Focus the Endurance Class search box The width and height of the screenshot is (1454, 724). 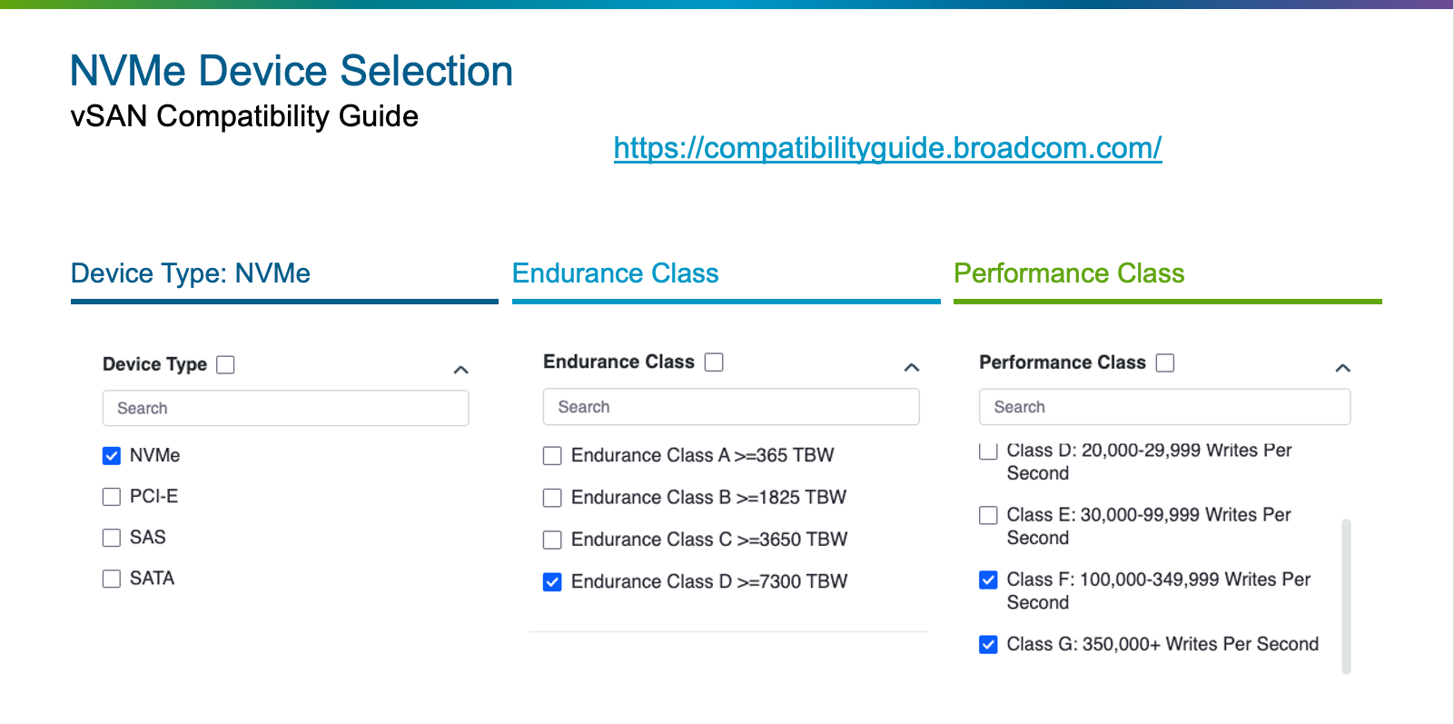(x=731, y=407)
